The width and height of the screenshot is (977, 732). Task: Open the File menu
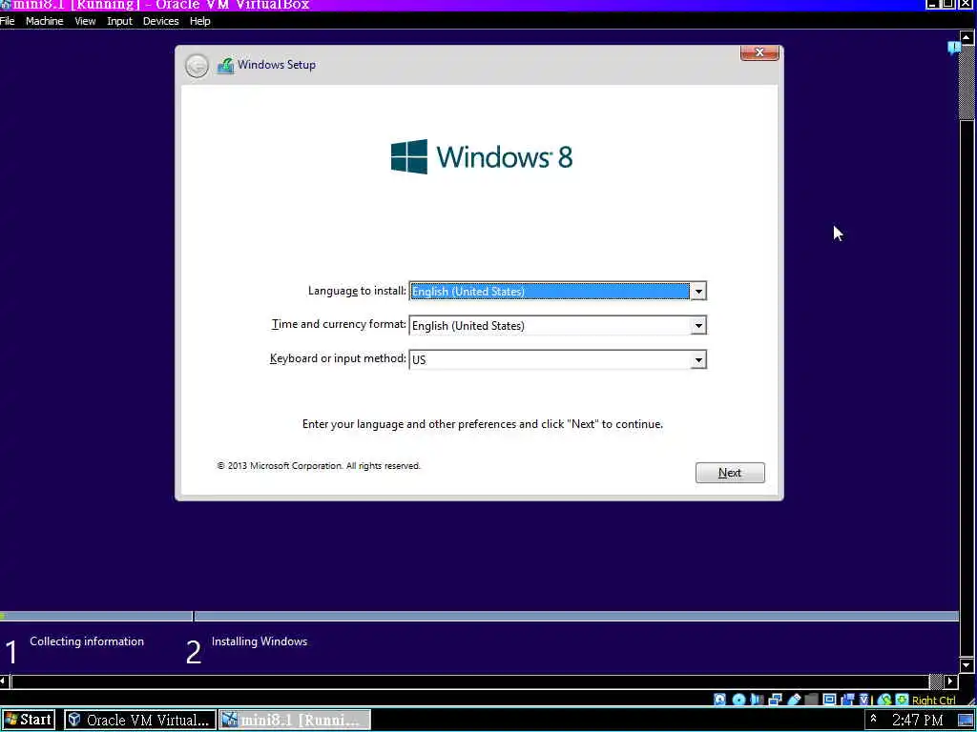pyautogui.click(x=8, y=21)
